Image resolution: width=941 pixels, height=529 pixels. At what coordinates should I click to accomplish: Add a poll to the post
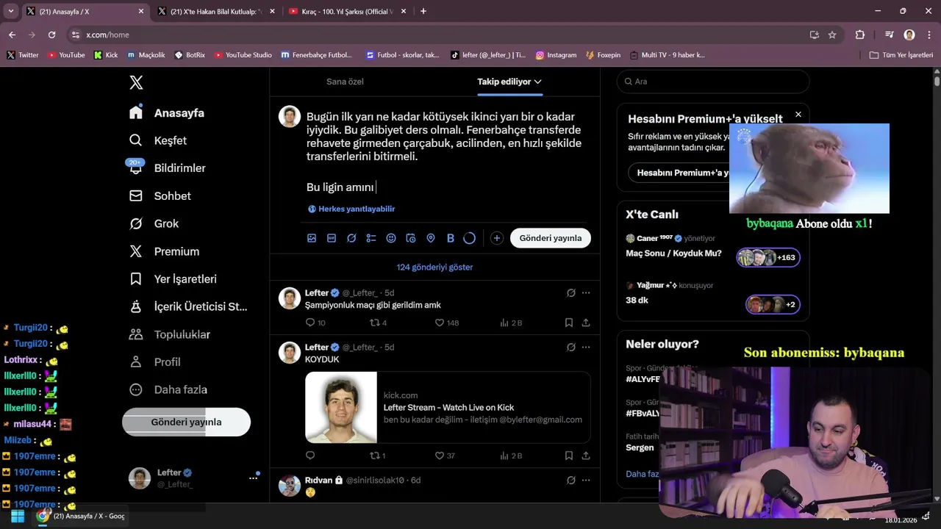[371, 238]
